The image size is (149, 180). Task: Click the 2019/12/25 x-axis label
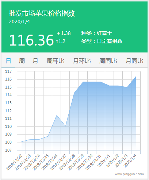point(41,162)
